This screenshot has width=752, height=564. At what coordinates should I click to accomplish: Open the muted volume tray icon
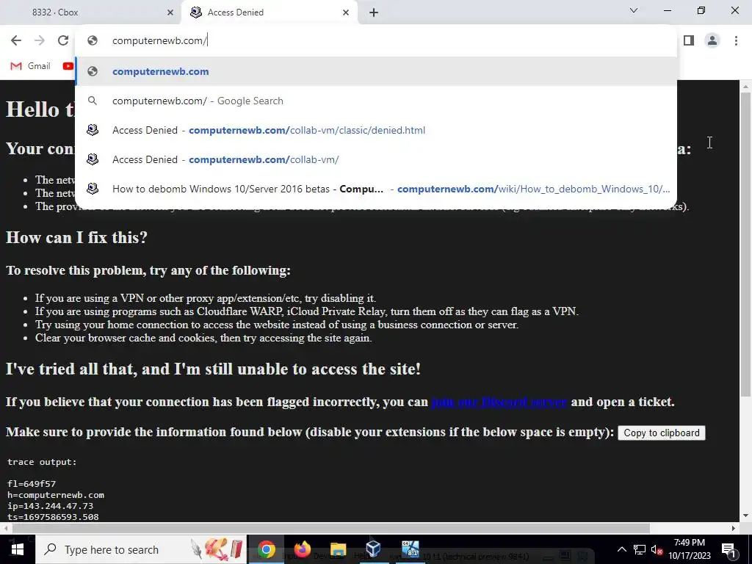(657, 549)
